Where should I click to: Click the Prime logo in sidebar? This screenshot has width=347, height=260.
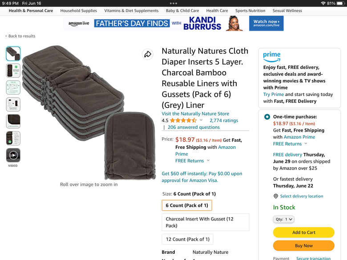pos(272,56)
